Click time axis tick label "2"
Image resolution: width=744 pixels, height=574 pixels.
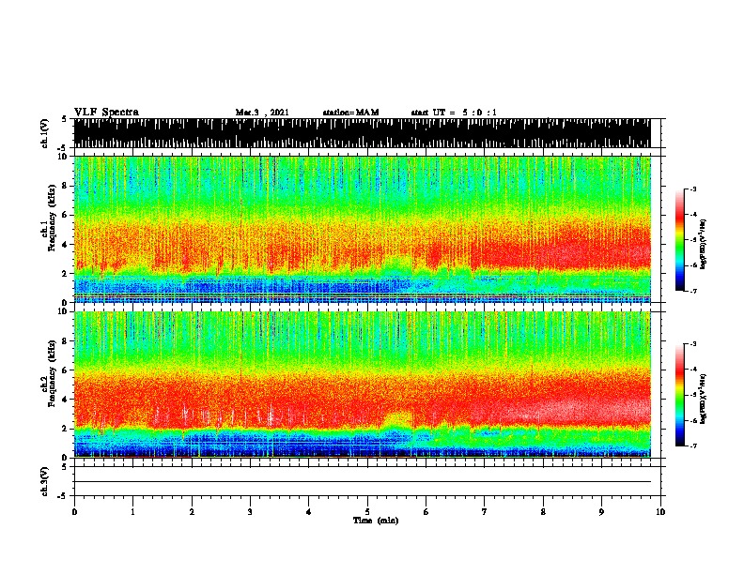(192, 512)
